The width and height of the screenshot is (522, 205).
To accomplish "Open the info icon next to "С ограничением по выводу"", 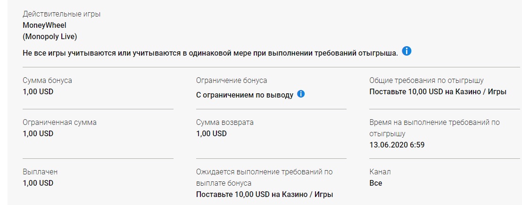I will 301,94.
